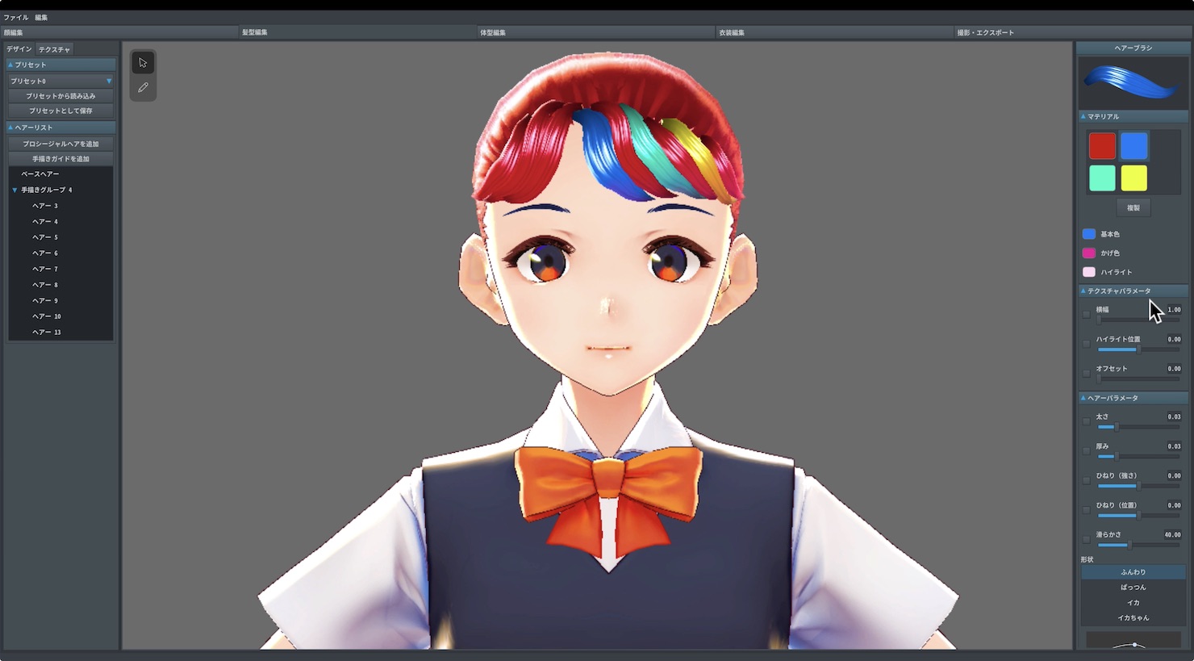
Task: Switch to the 衣装編集 tab
Action: 835,32
